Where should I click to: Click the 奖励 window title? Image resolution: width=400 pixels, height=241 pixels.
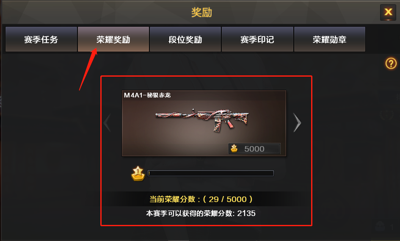pos(201,12)
